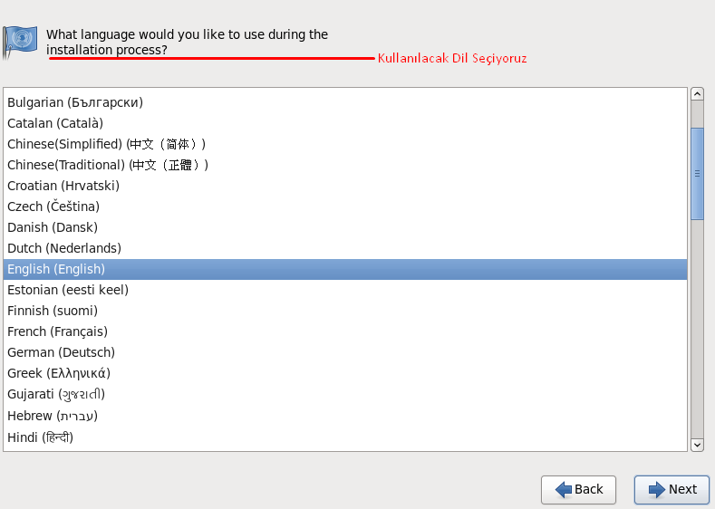Click the Back button
Viewport: 715px width, 509px height.
click(578, 489)
